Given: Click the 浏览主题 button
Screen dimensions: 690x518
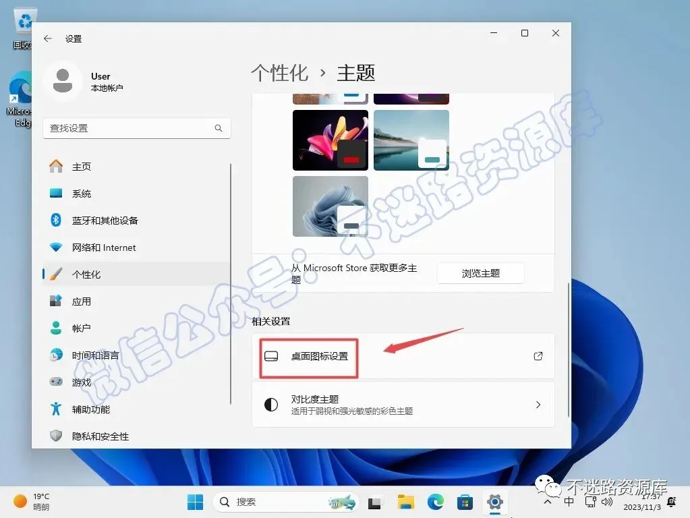Looking at the screenshot, I should pyautogui.click(x=480, y=273).
